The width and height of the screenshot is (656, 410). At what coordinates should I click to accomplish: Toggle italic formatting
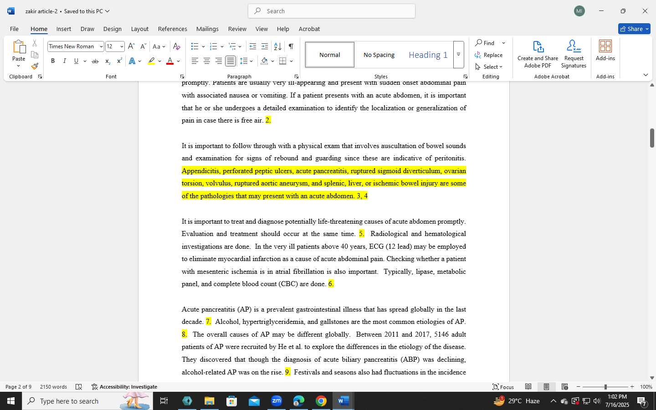[x=64, y=61]
